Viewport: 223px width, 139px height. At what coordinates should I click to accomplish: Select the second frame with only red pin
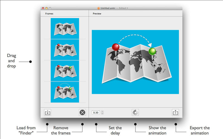click(65, 49)
